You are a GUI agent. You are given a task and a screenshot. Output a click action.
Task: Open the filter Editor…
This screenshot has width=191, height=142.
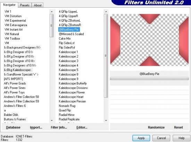[82, 127]
